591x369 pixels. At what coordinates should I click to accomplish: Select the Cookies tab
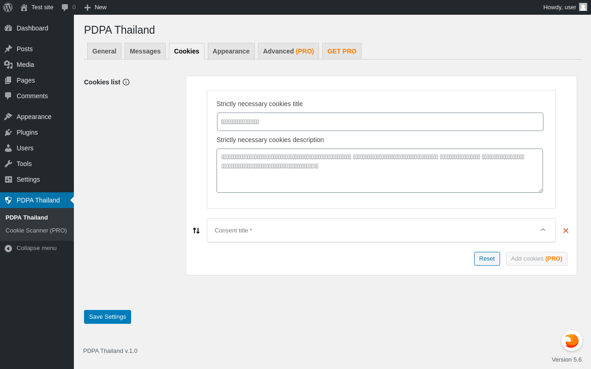pos(187,51)
